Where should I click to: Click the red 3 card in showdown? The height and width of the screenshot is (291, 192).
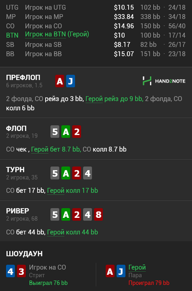21,271
